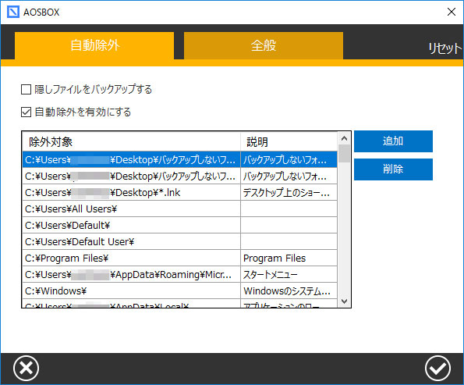Click the list scrollbar down arrow

click(x=344, y=301)
